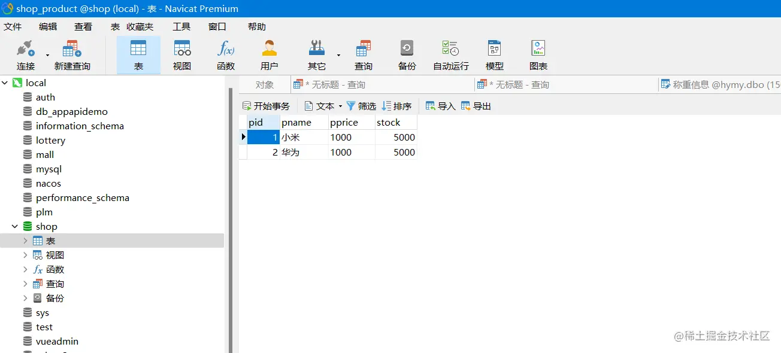This screenshot has height=353, width=781.
Task: Open dropdown arrow next to 连接
Action: pos(47,55)
